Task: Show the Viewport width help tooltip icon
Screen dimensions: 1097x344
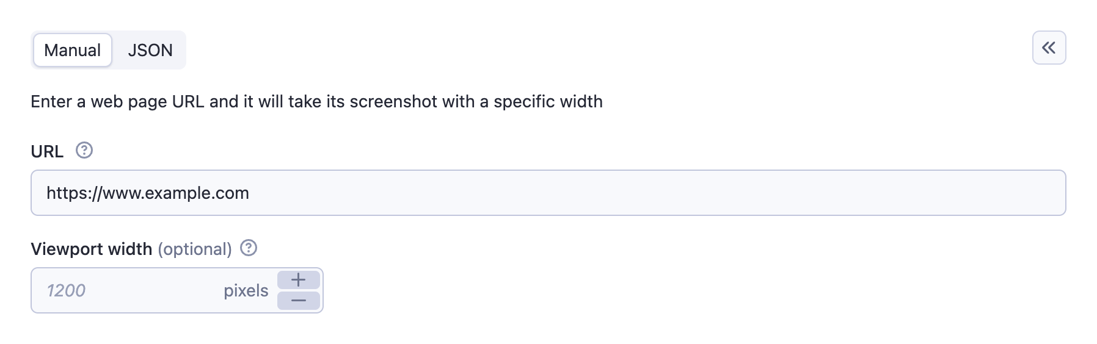Action: pyautogui.click(x=249, y=248)
